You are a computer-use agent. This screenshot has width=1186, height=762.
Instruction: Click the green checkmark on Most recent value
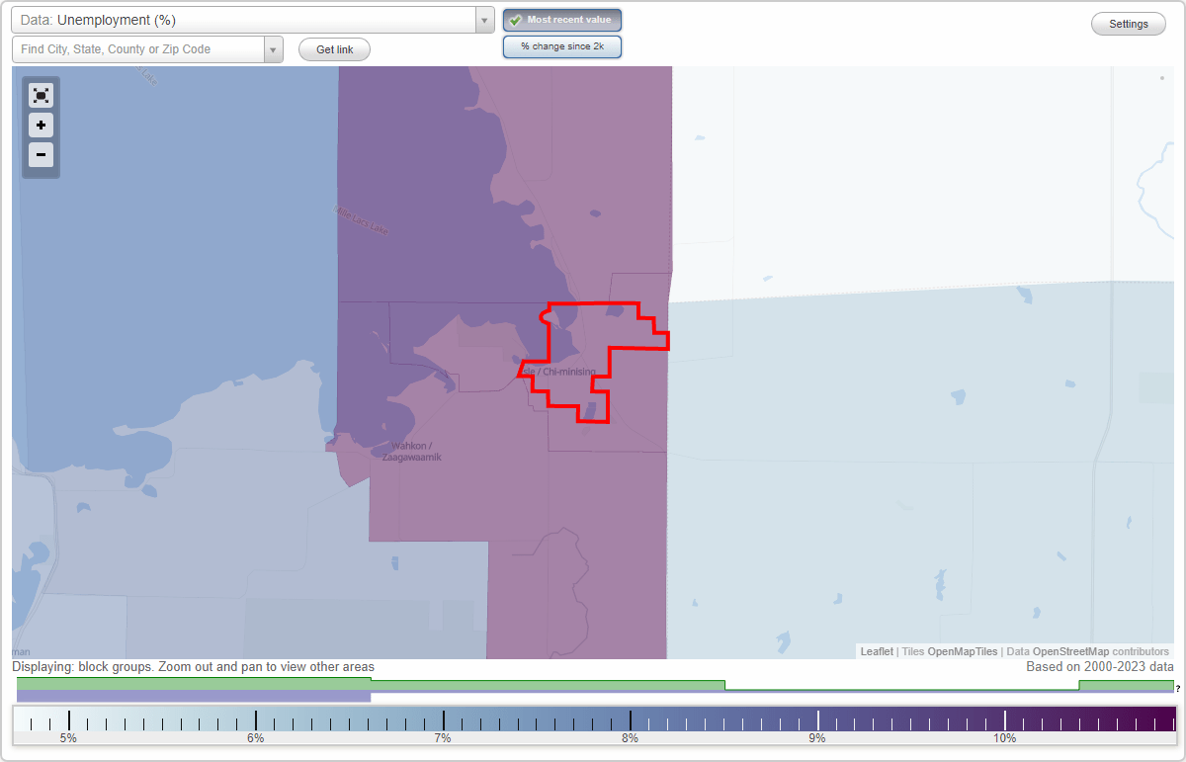tap(515, 20)
